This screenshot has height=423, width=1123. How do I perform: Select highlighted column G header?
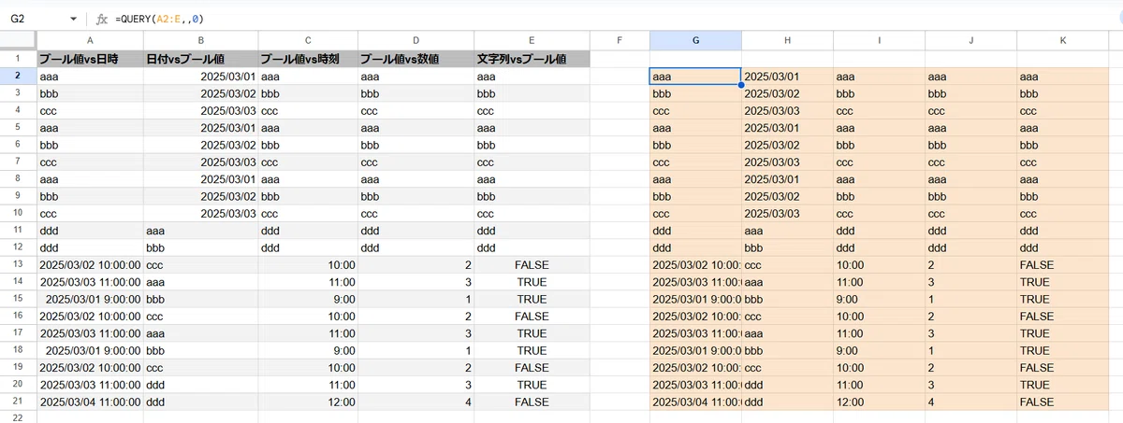click(x=695, y=40)
